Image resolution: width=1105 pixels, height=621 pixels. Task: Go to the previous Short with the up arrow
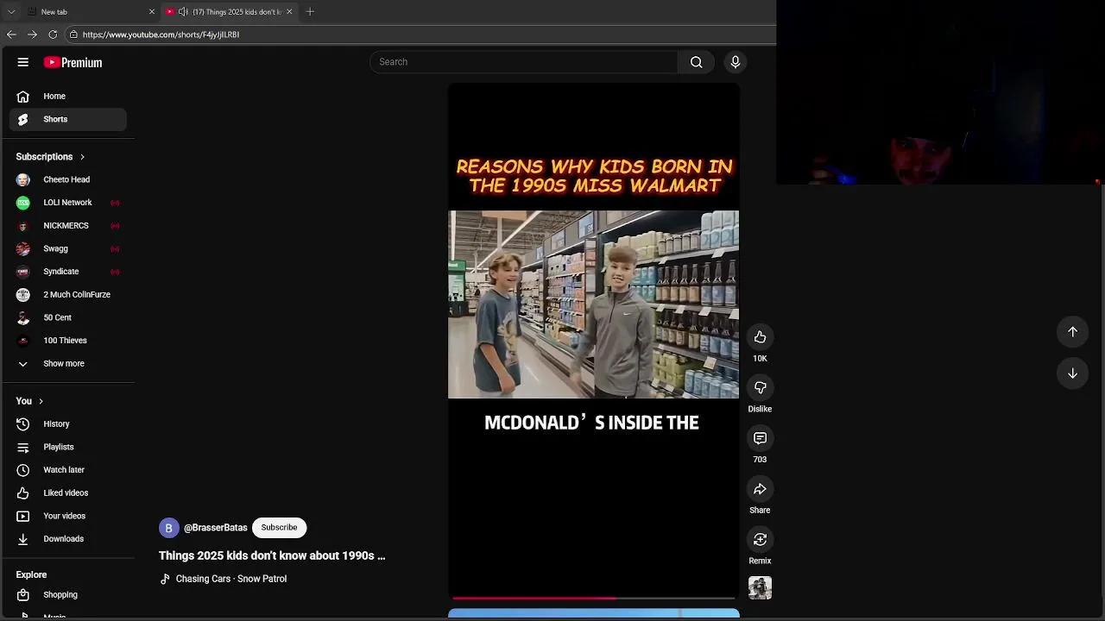point(1073,332)
